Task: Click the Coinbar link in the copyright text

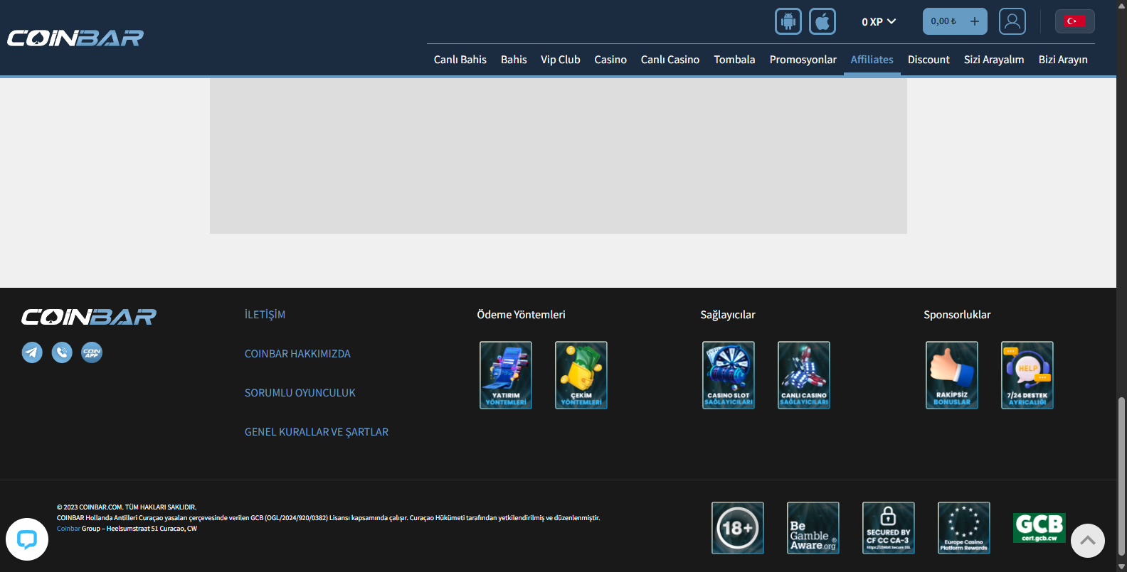Action: (68, 529)
